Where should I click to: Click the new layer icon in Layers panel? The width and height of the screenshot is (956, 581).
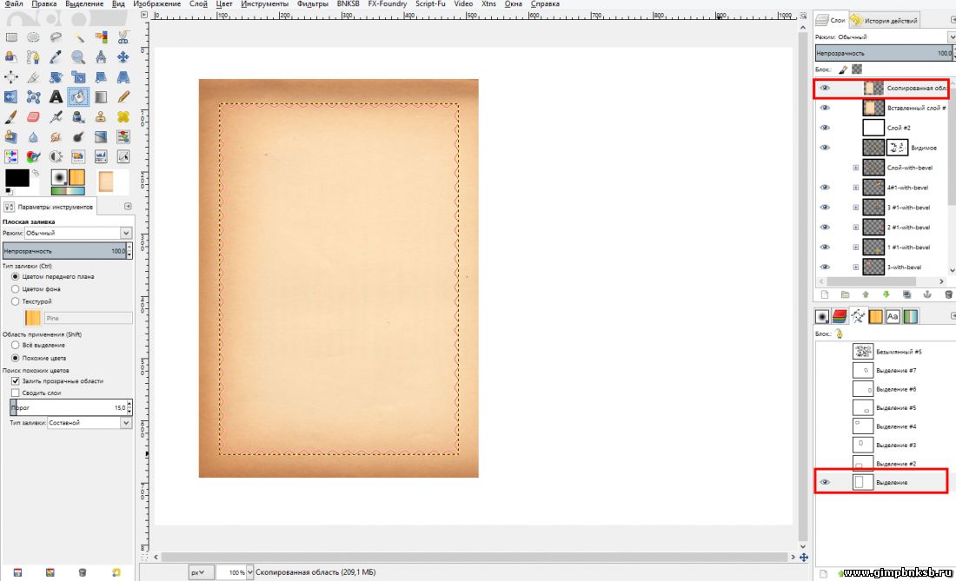[824, 294]
